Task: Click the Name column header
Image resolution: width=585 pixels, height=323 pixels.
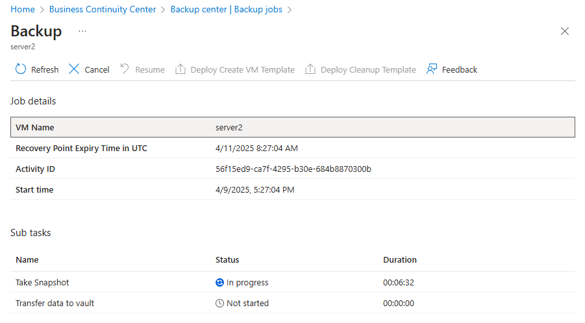Action: (x=27, y=260)
